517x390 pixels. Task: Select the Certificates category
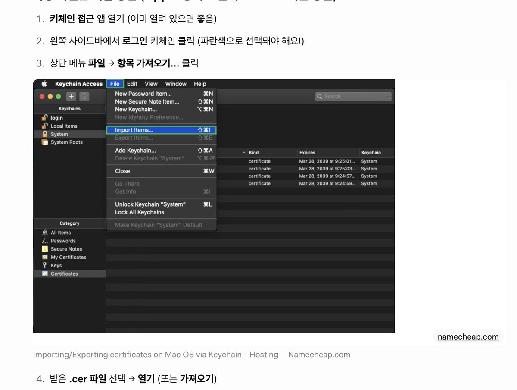70,274
